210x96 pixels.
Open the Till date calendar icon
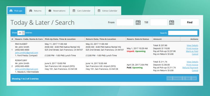[x=172, y=22]
